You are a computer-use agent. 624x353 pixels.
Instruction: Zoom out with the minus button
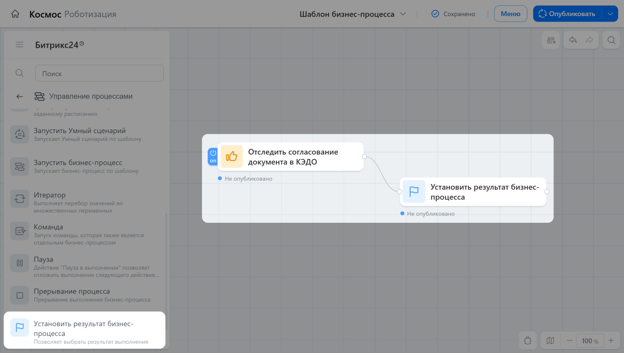coord(569,341)
